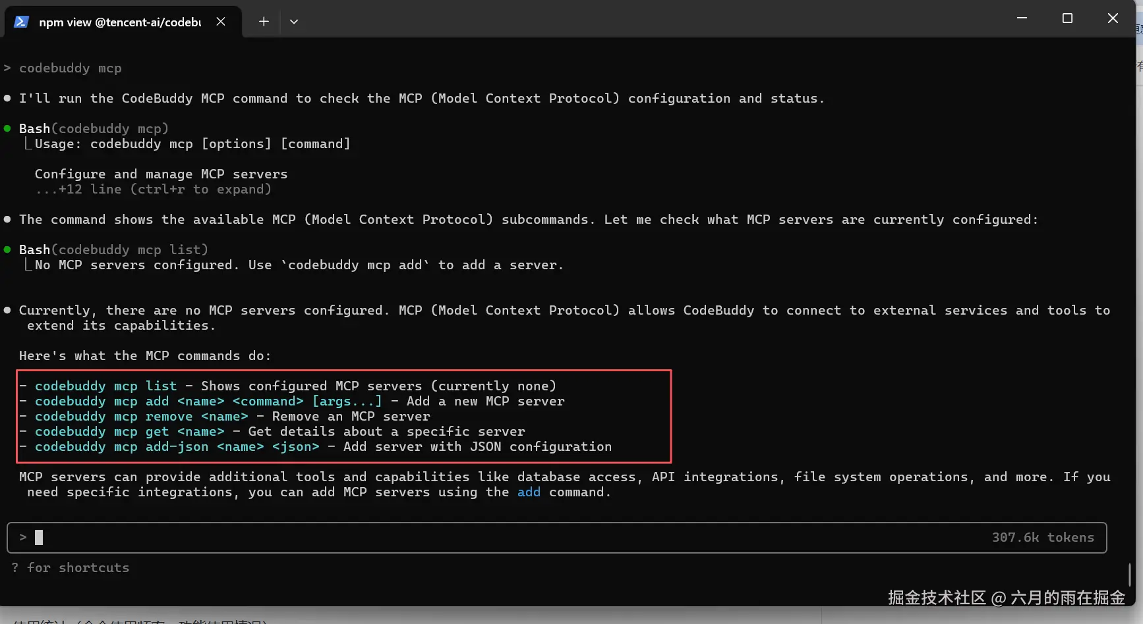Maximize the terminal window
Image resolution: width=1143 pixels, height=624 pixels.
(x=1067, y=18)
